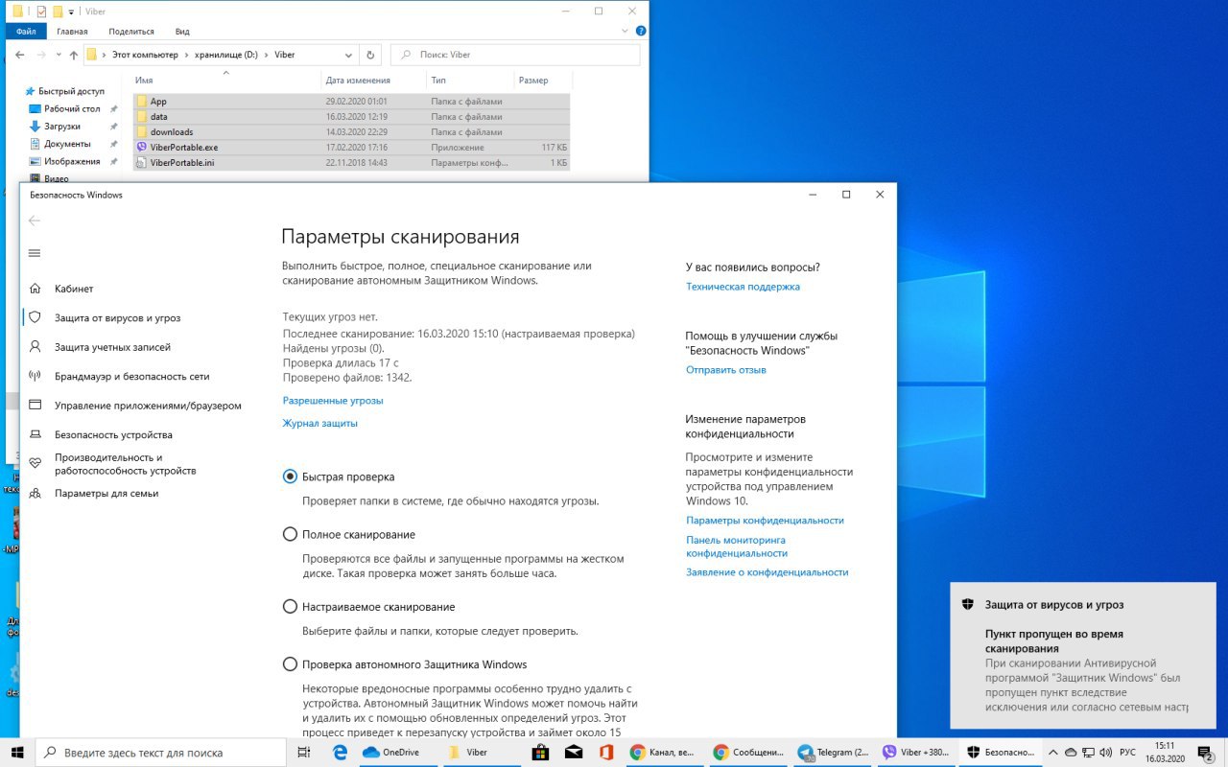
Task: Open Загрузки in Quick access
Action: click(61, 127)
